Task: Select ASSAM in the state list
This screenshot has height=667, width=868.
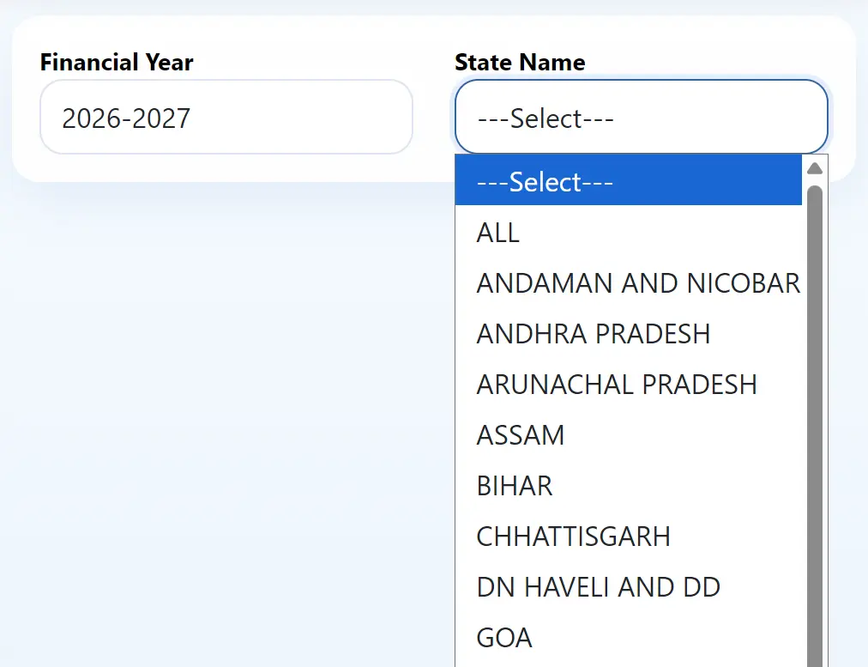Action: [x=629, y=434]
